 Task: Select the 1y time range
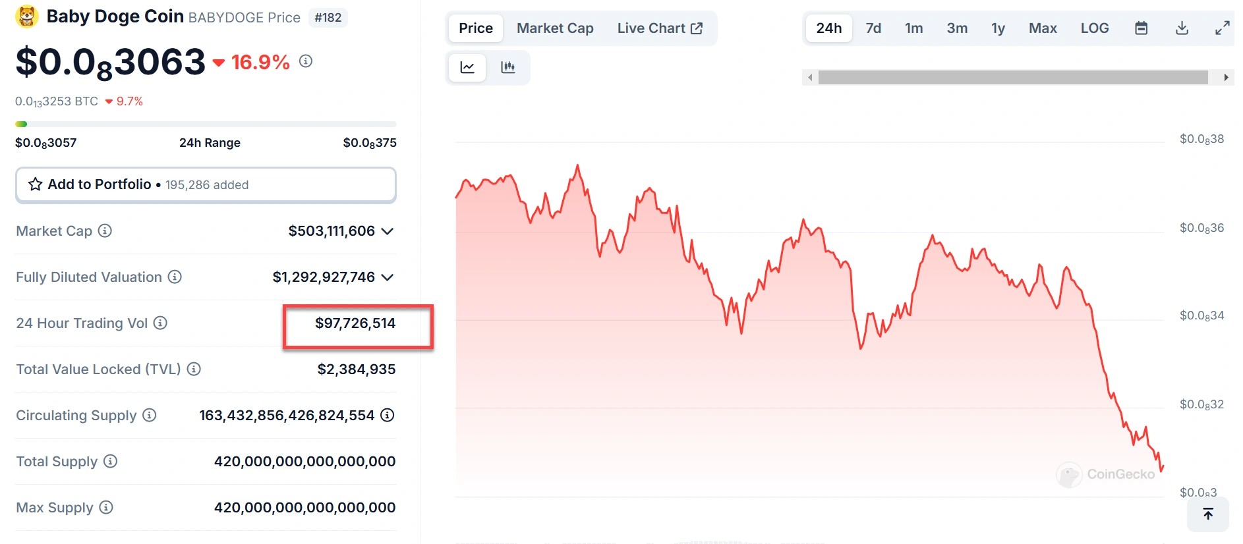pyautogui.click(x=998, y=28)
